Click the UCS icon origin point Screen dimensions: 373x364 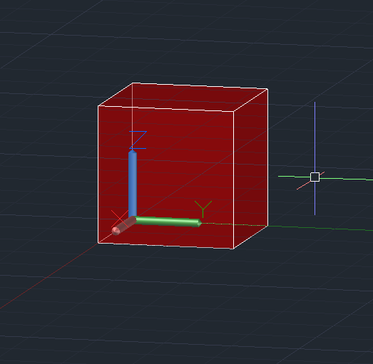[133, 218]
